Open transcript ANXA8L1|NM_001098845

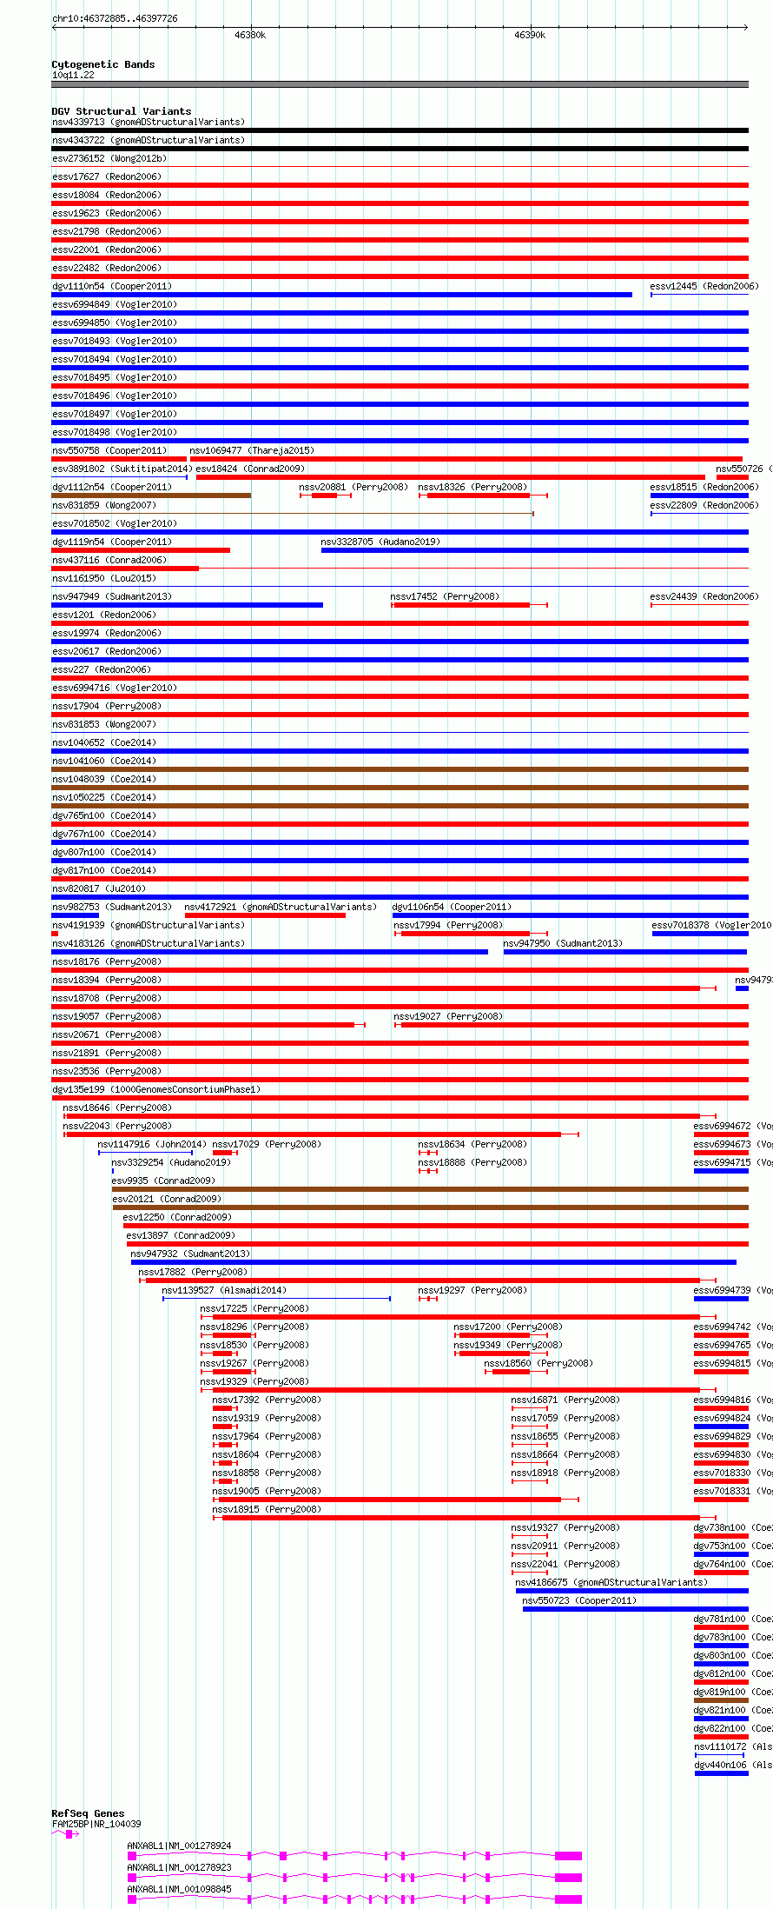tap(180, 1889)
